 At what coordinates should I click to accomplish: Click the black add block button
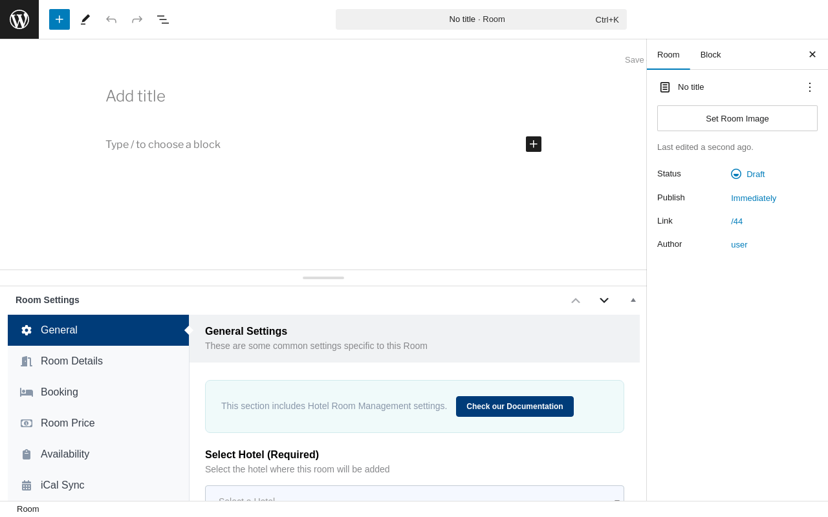pyautogui.click(x=534, y=144)
